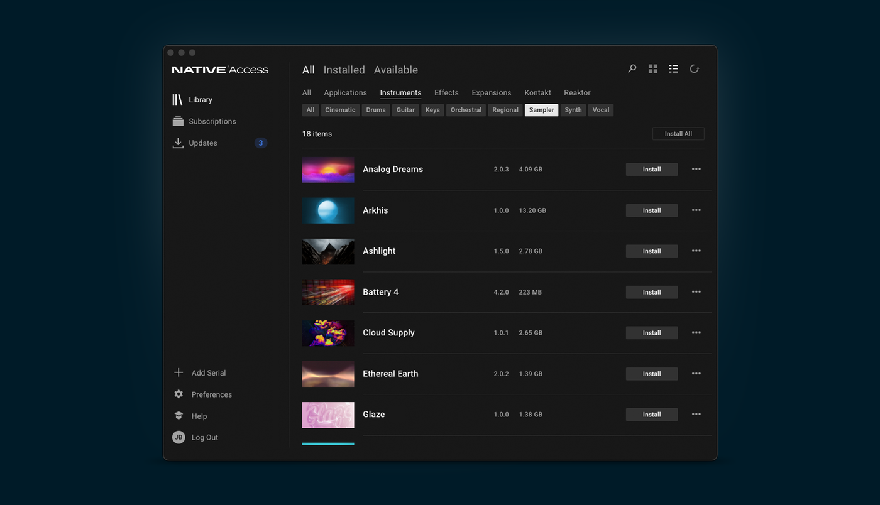Toggle the Orchestral filter chip
Image resolution: width=880 pixels, height=505 pixels.
pos(466,110)
